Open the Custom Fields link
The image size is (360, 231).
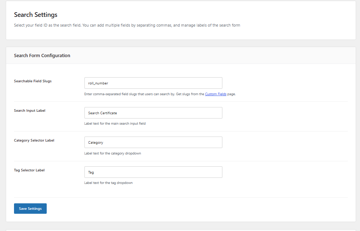pos(216,94)
